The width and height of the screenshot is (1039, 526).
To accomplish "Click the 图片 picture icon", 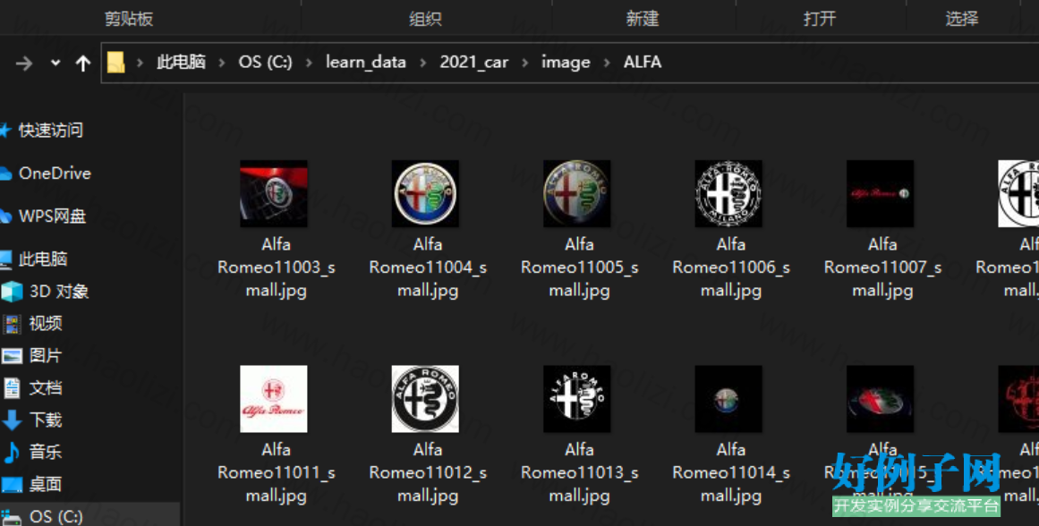I will [12, 356].
